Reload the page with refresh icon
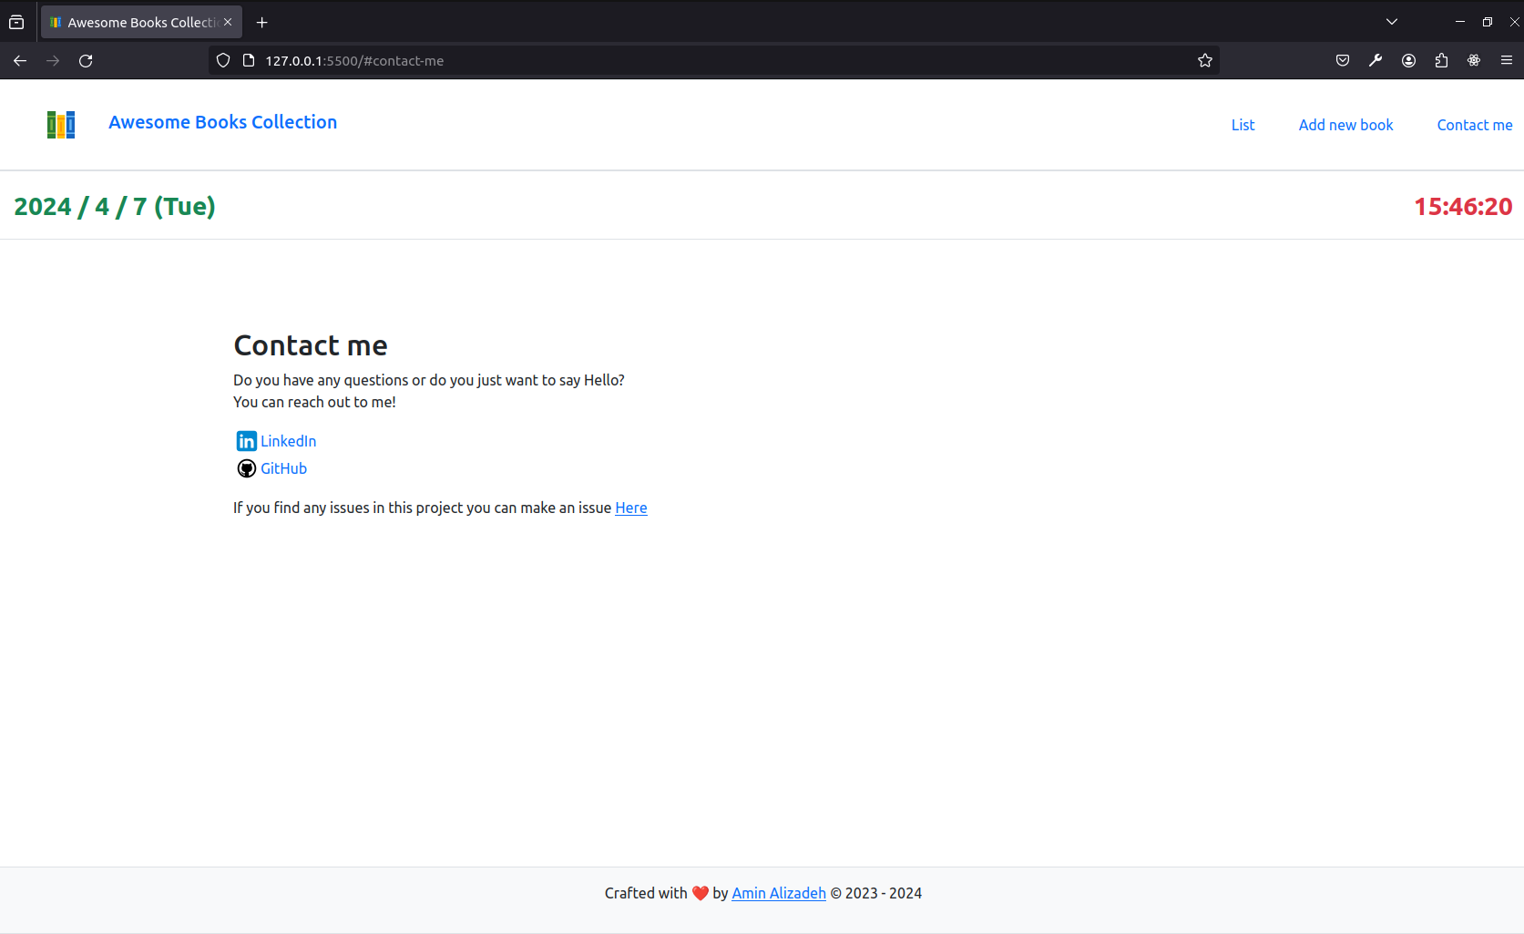 pos(86,61)
